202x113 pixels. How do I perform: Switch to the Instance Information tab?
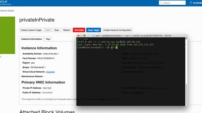click(32, 39)
